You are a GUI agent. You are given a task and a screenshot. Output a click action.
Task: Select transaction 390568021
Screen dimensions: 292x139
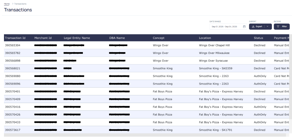point(13,68)
